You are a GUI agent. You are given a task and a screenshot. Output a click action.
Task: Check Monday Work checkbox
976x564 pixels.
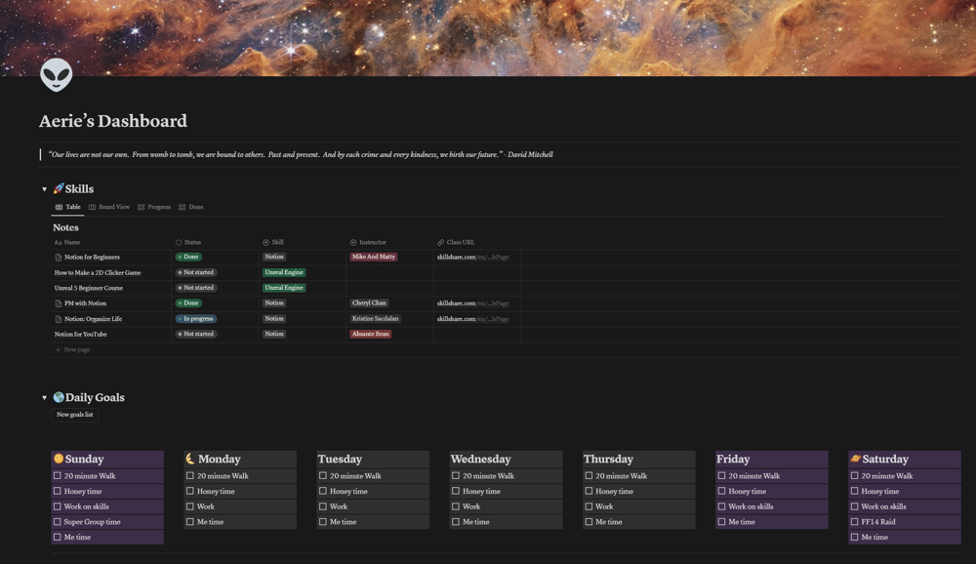[x=190, y=506]
